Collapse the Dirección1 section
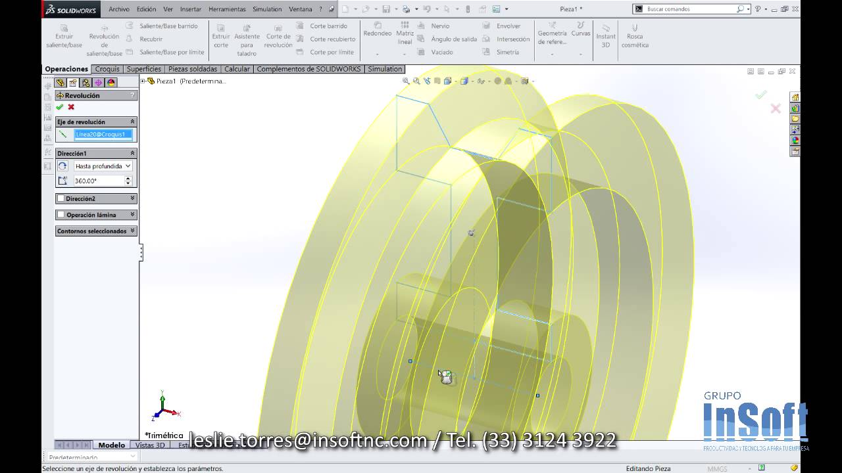842x473 pixels. [x=132, y=153]
